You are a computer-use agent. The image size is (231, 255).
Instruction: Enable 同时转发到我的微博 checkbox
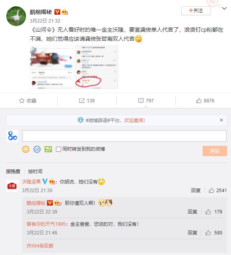[x=58, y=149]
